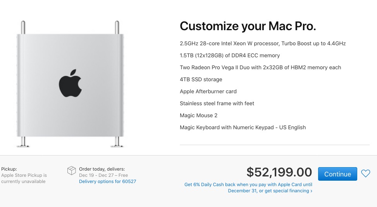Open the Apple Card Daily Cash financing link

pos(248,188)
